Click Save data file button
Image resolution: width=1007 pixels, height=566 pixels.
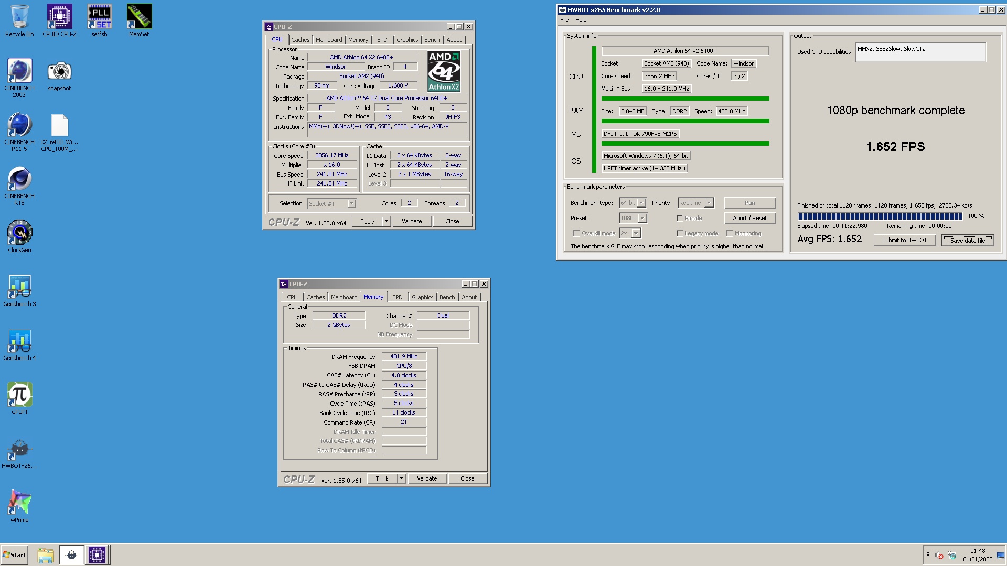point(967,240)
